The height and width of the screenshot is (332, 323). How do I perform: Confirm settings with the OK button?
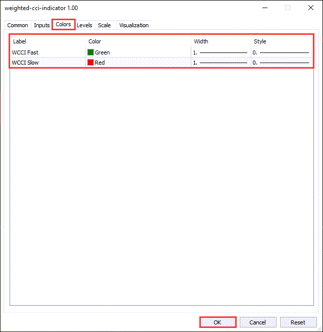pos(218,322)
